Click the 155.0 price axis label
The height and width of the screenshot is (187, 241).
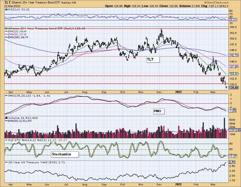(x=233, y=27)
